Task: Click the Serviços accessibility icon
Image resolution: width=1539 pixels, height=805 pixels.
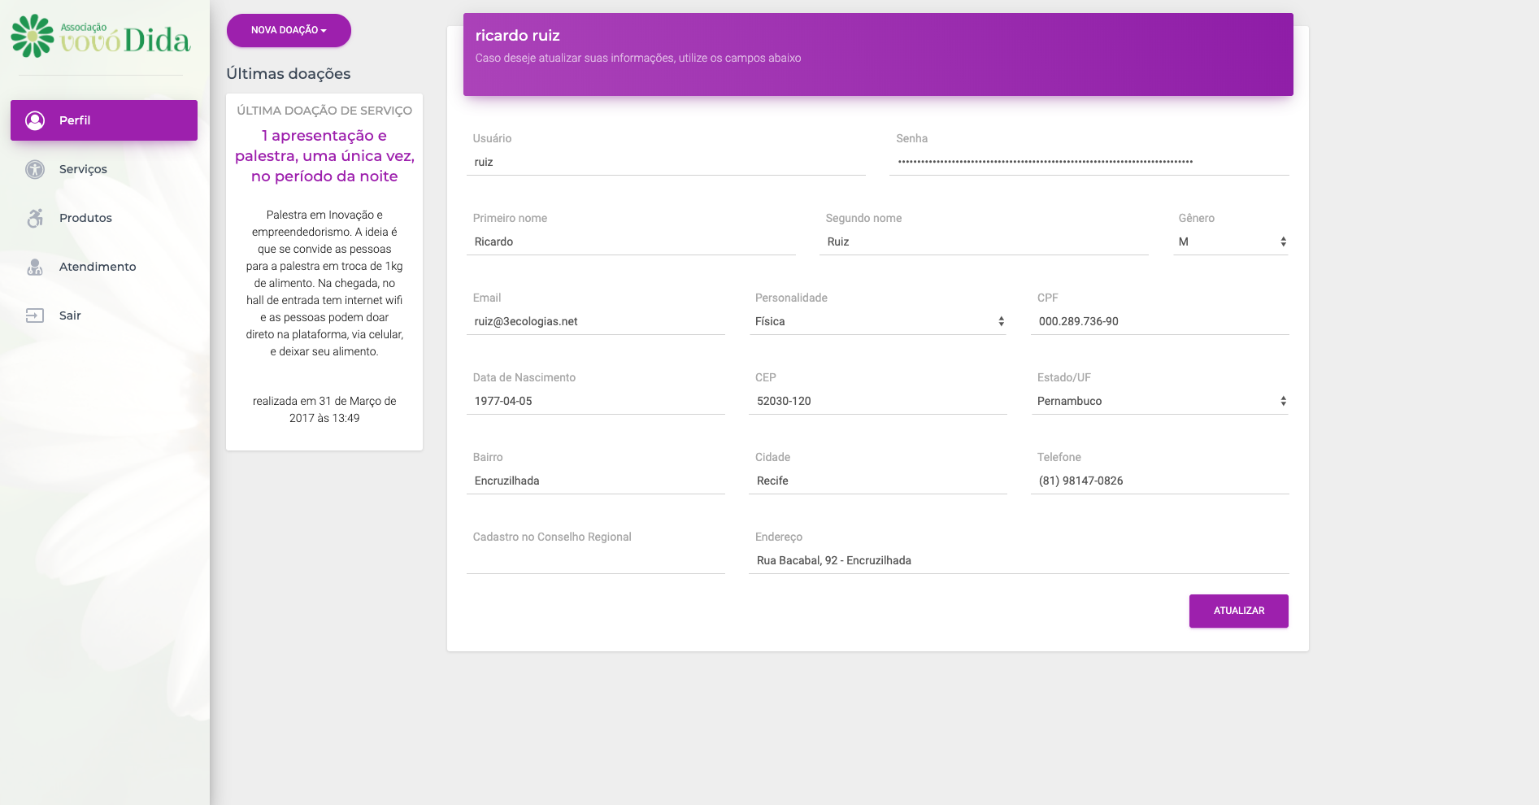Action: [x=35, y=169]
